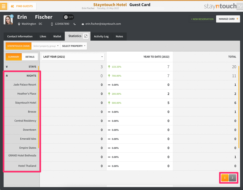Click the mobile phone icon beside 1234567890
Screen dimensions: 243x190
(x=52, y=24)
